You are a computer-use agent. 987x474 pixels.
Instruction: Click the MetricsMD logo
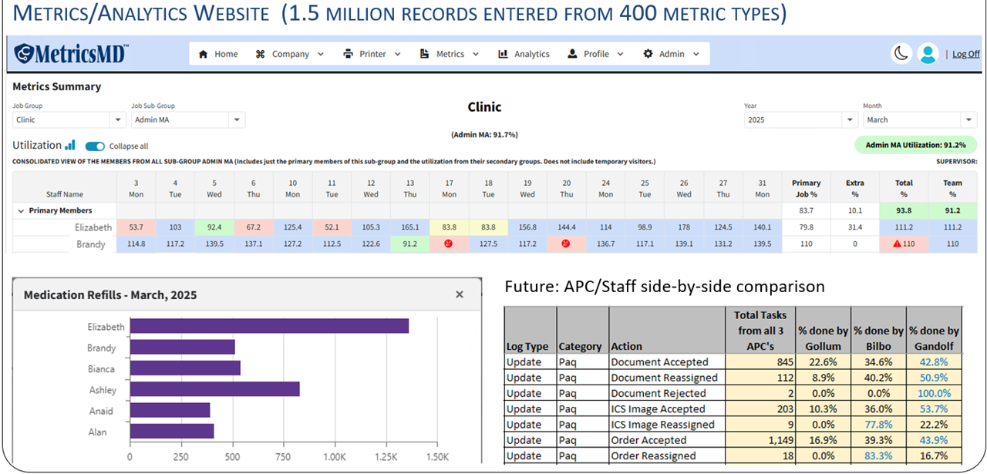[x=71, y=53]
